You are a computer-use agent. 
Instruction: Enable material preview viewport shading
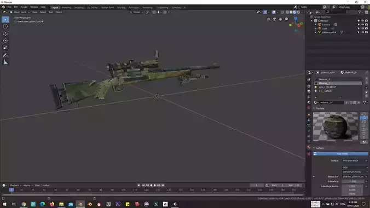tap(294, 12)
